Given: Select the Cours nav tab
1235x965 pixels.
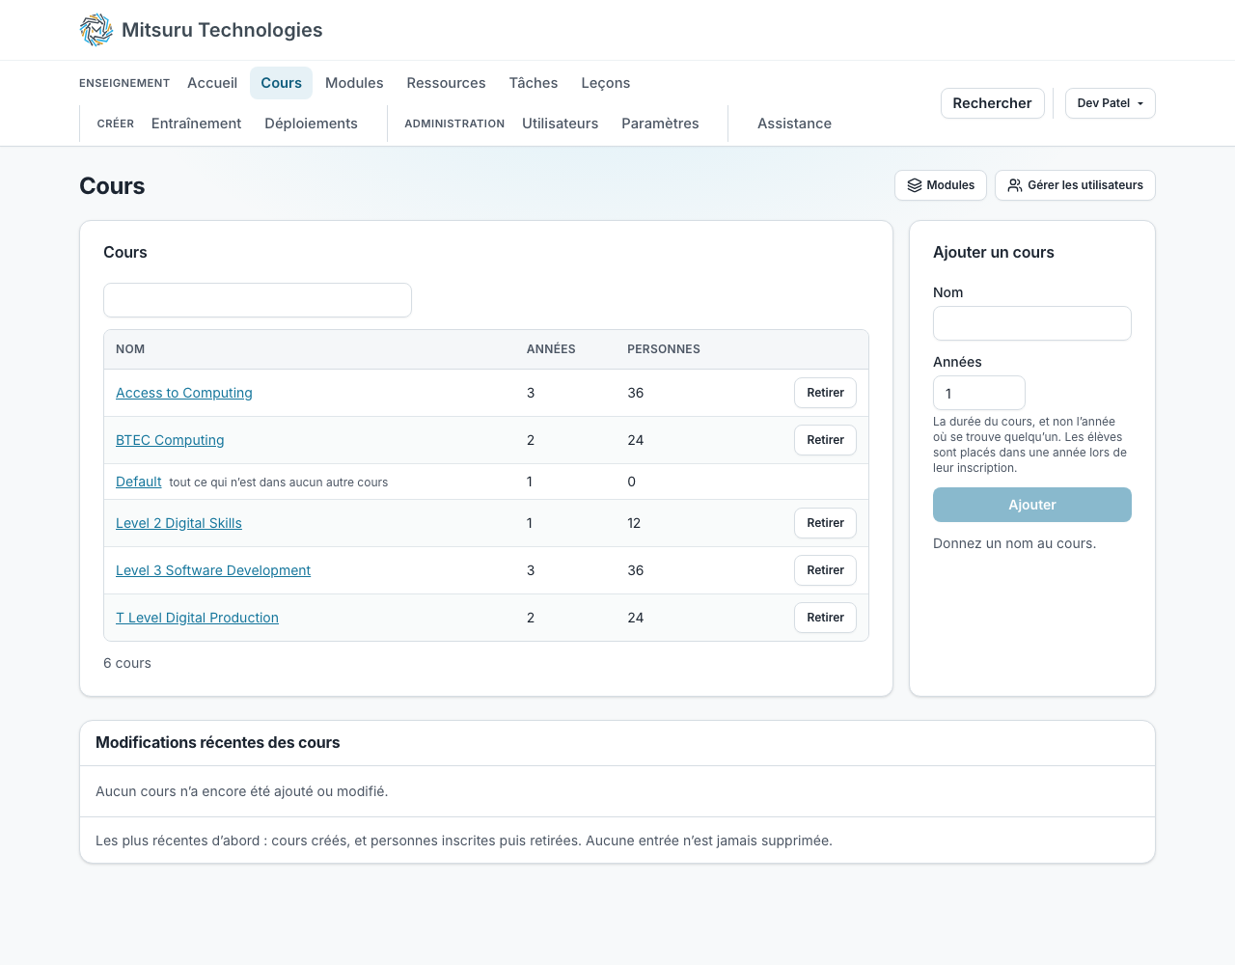Looking at the screenshot, I should (x=281, y=83).
